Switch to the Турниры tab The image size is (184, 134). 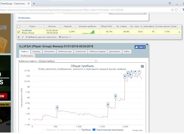click(x=36, y=51)
